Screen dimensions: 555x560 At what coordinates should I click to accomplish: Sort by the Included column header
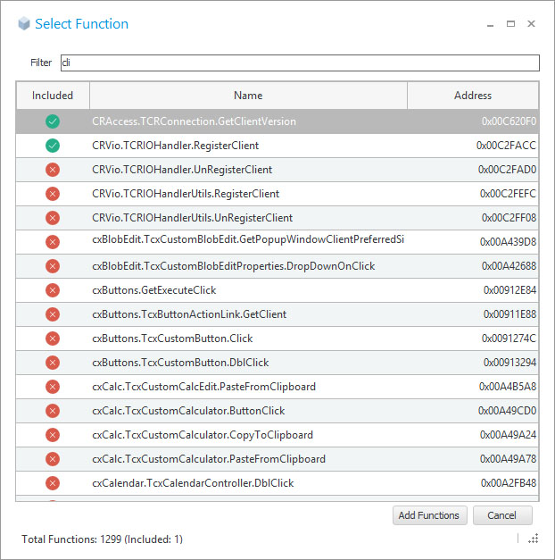pyautogui.click(x=53, y=96)
